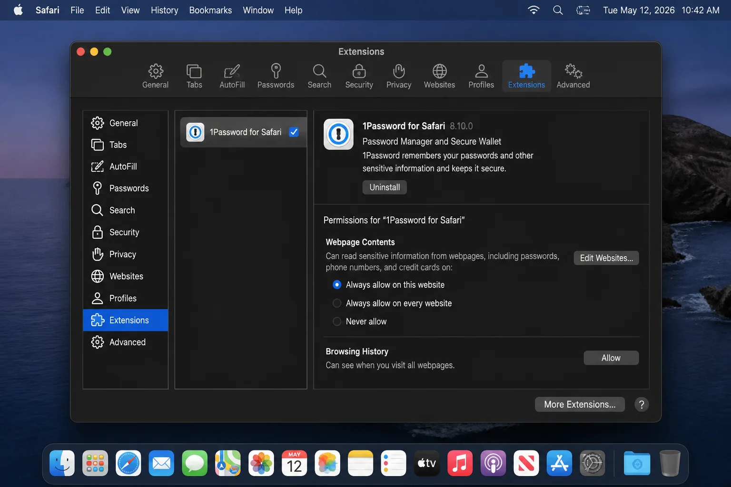Select Privacy in the left sidebar
This screenshot has width=731, height=487.
point(126,254)
